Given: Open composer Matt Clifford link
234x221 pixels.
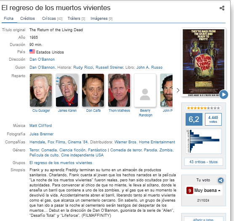Looking at the screenshot, I should 40,126.
